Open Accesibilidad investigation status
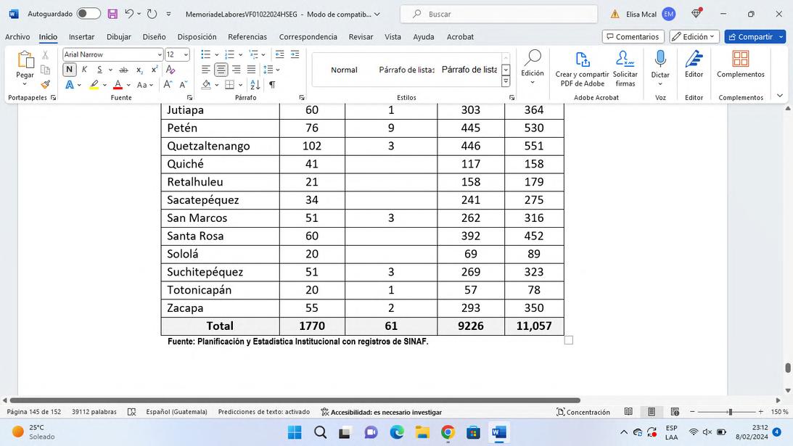Image resolution: width=793 pixels, height=446 pixels. 382,412
